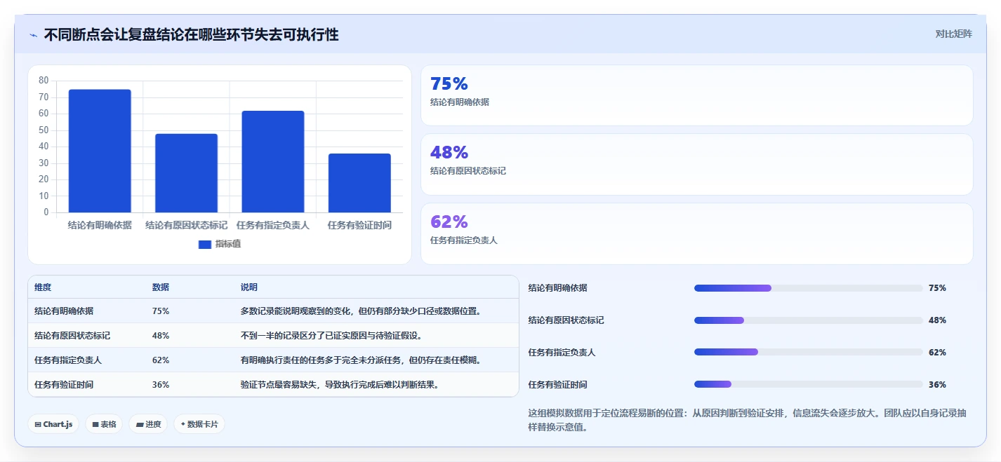Viewport: 1001px width, 462px height.
Task: Click the 75% value in the table
Action: tap(160, 311)
